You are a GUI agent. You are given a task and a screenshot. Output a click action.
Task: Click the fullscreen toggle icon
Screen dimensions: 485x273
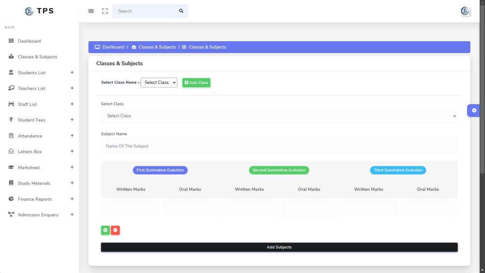tap(105, 11)
